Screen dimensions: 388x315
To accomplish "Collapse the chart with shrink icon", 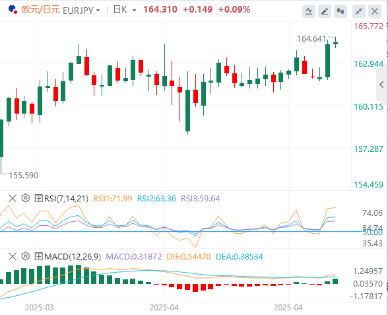I will tap(359, 11).
